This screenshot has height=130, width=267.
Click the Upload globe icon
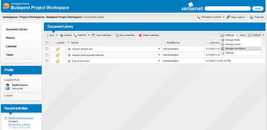62,35
